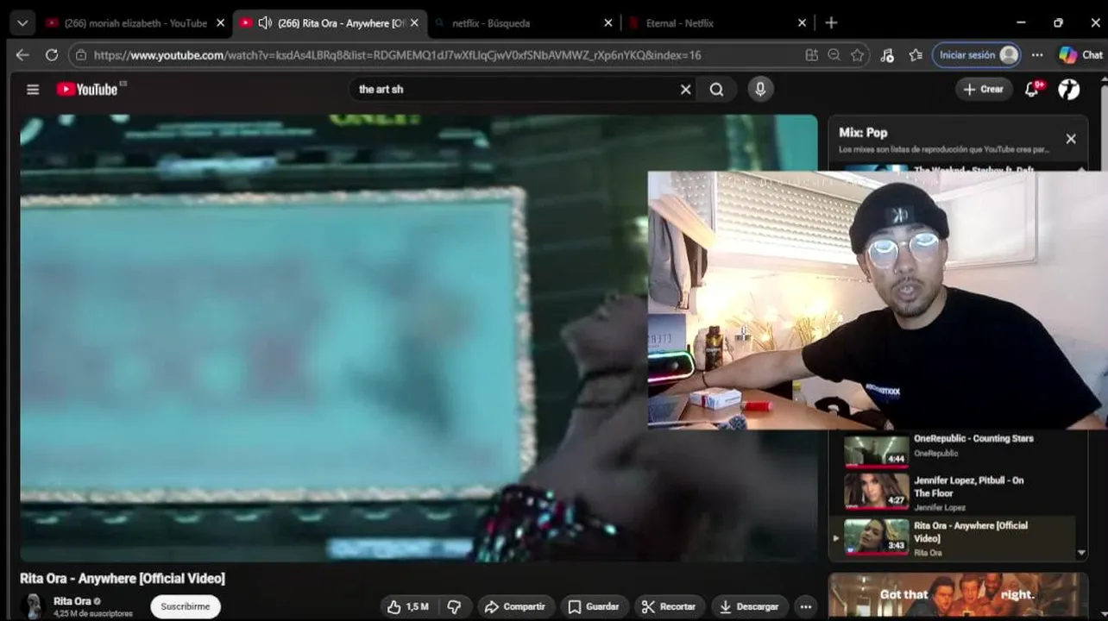Save video with the Guardar button
Viewport: 1108px width, 621px height.
point(593,606)
